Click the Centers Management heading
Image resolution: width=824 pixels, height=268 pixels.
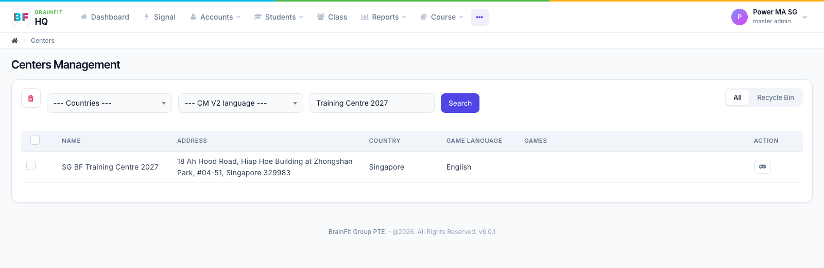[66, 65]
